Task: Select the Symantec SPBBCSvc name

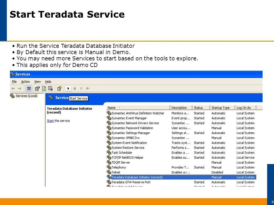Action: pos(126,138)
